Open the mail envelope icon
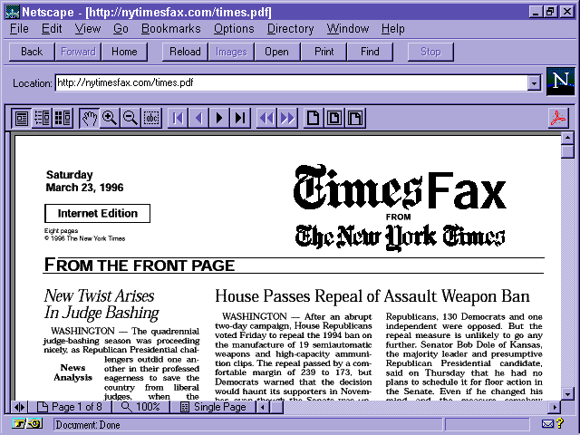The height and width of the screenshot is (435, 580). [547, 424]
